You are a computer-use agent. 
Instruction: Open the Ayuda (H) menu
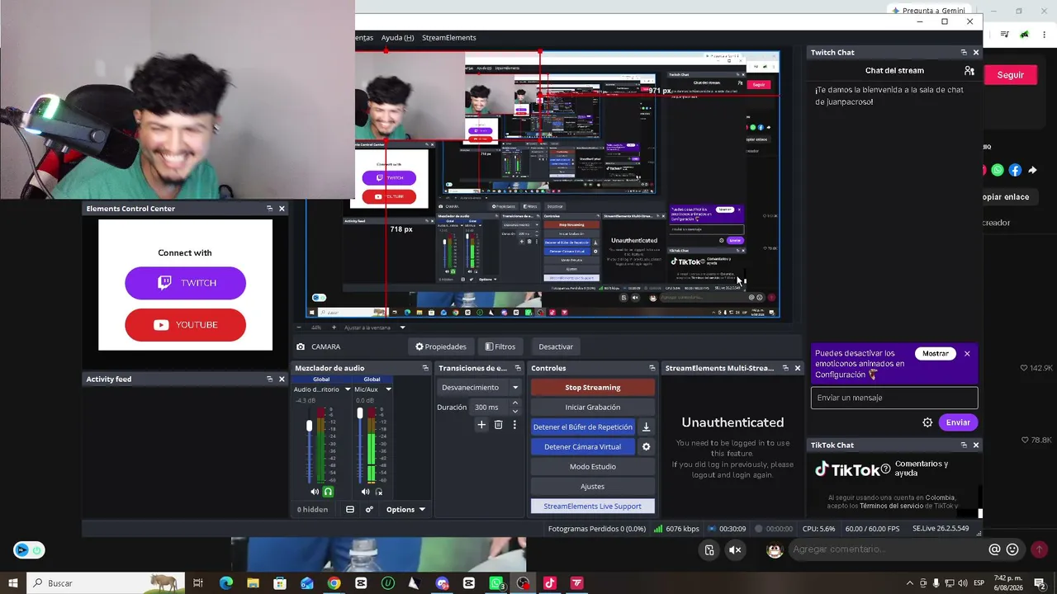click(x=397, y=37)
